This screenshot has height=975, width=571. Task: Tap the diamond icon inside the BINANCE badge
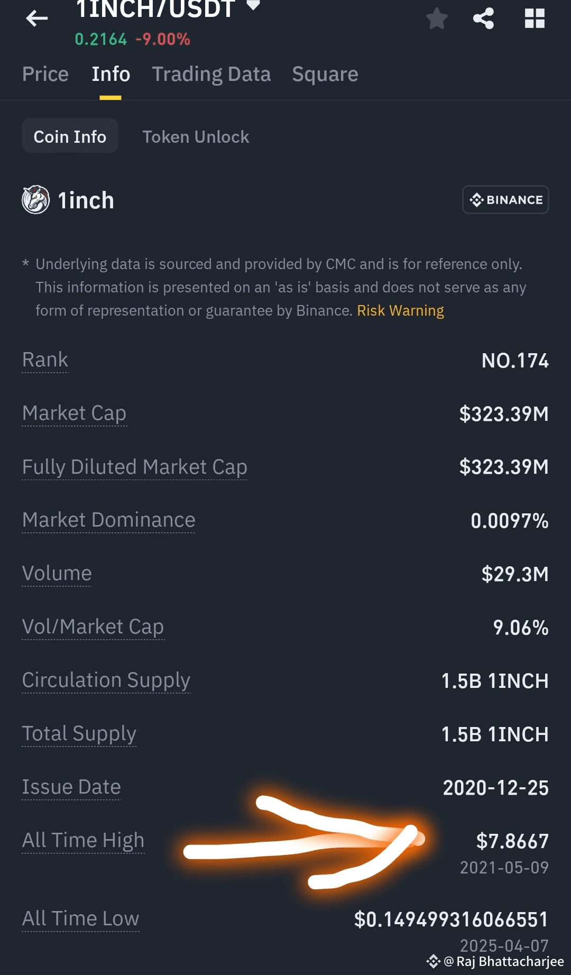477,200
